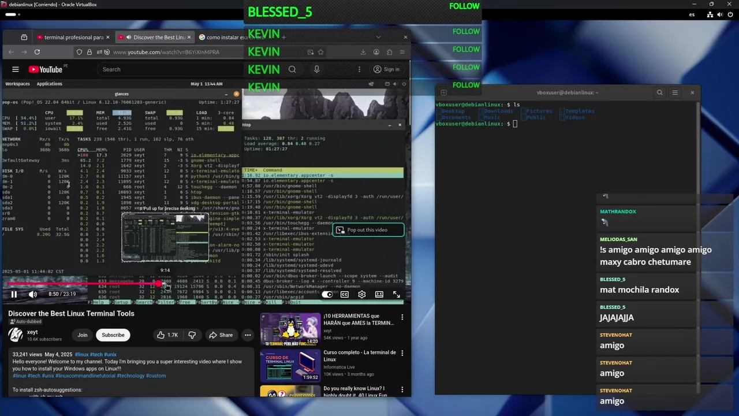List all tabs dropdown chevron
The image size is (739, 416).
point(378,38)
